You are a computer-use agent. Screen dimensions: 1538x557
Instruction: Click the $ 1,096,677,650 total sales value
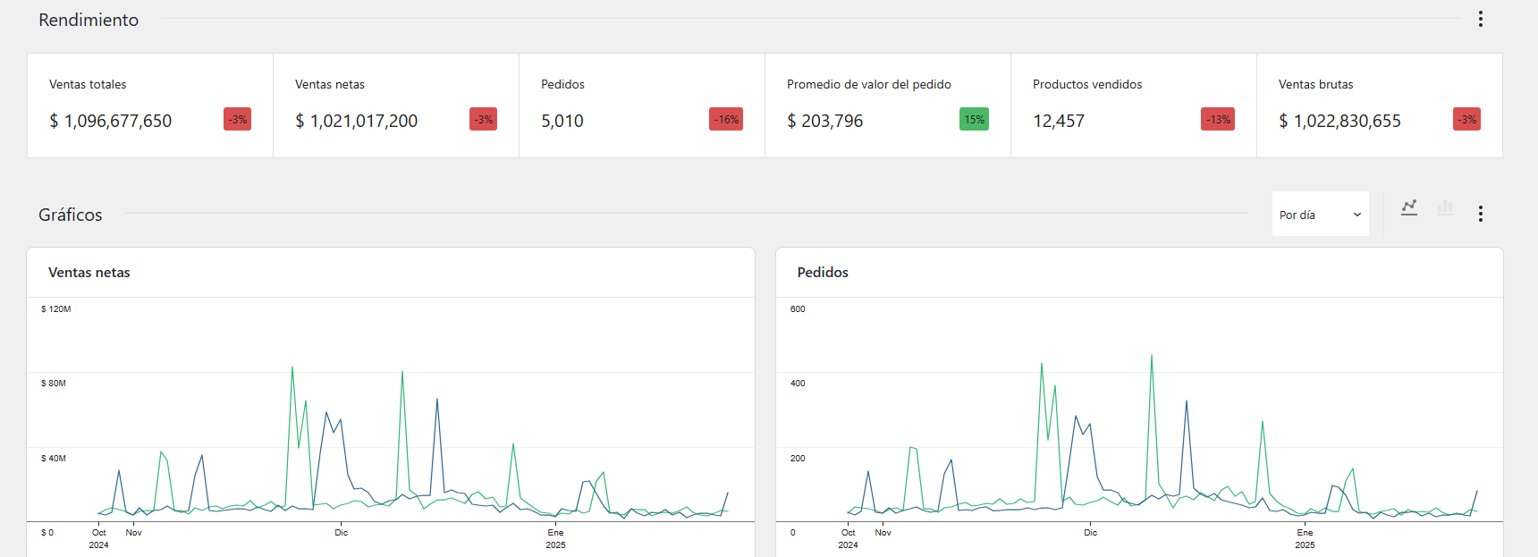click(111, 122)
